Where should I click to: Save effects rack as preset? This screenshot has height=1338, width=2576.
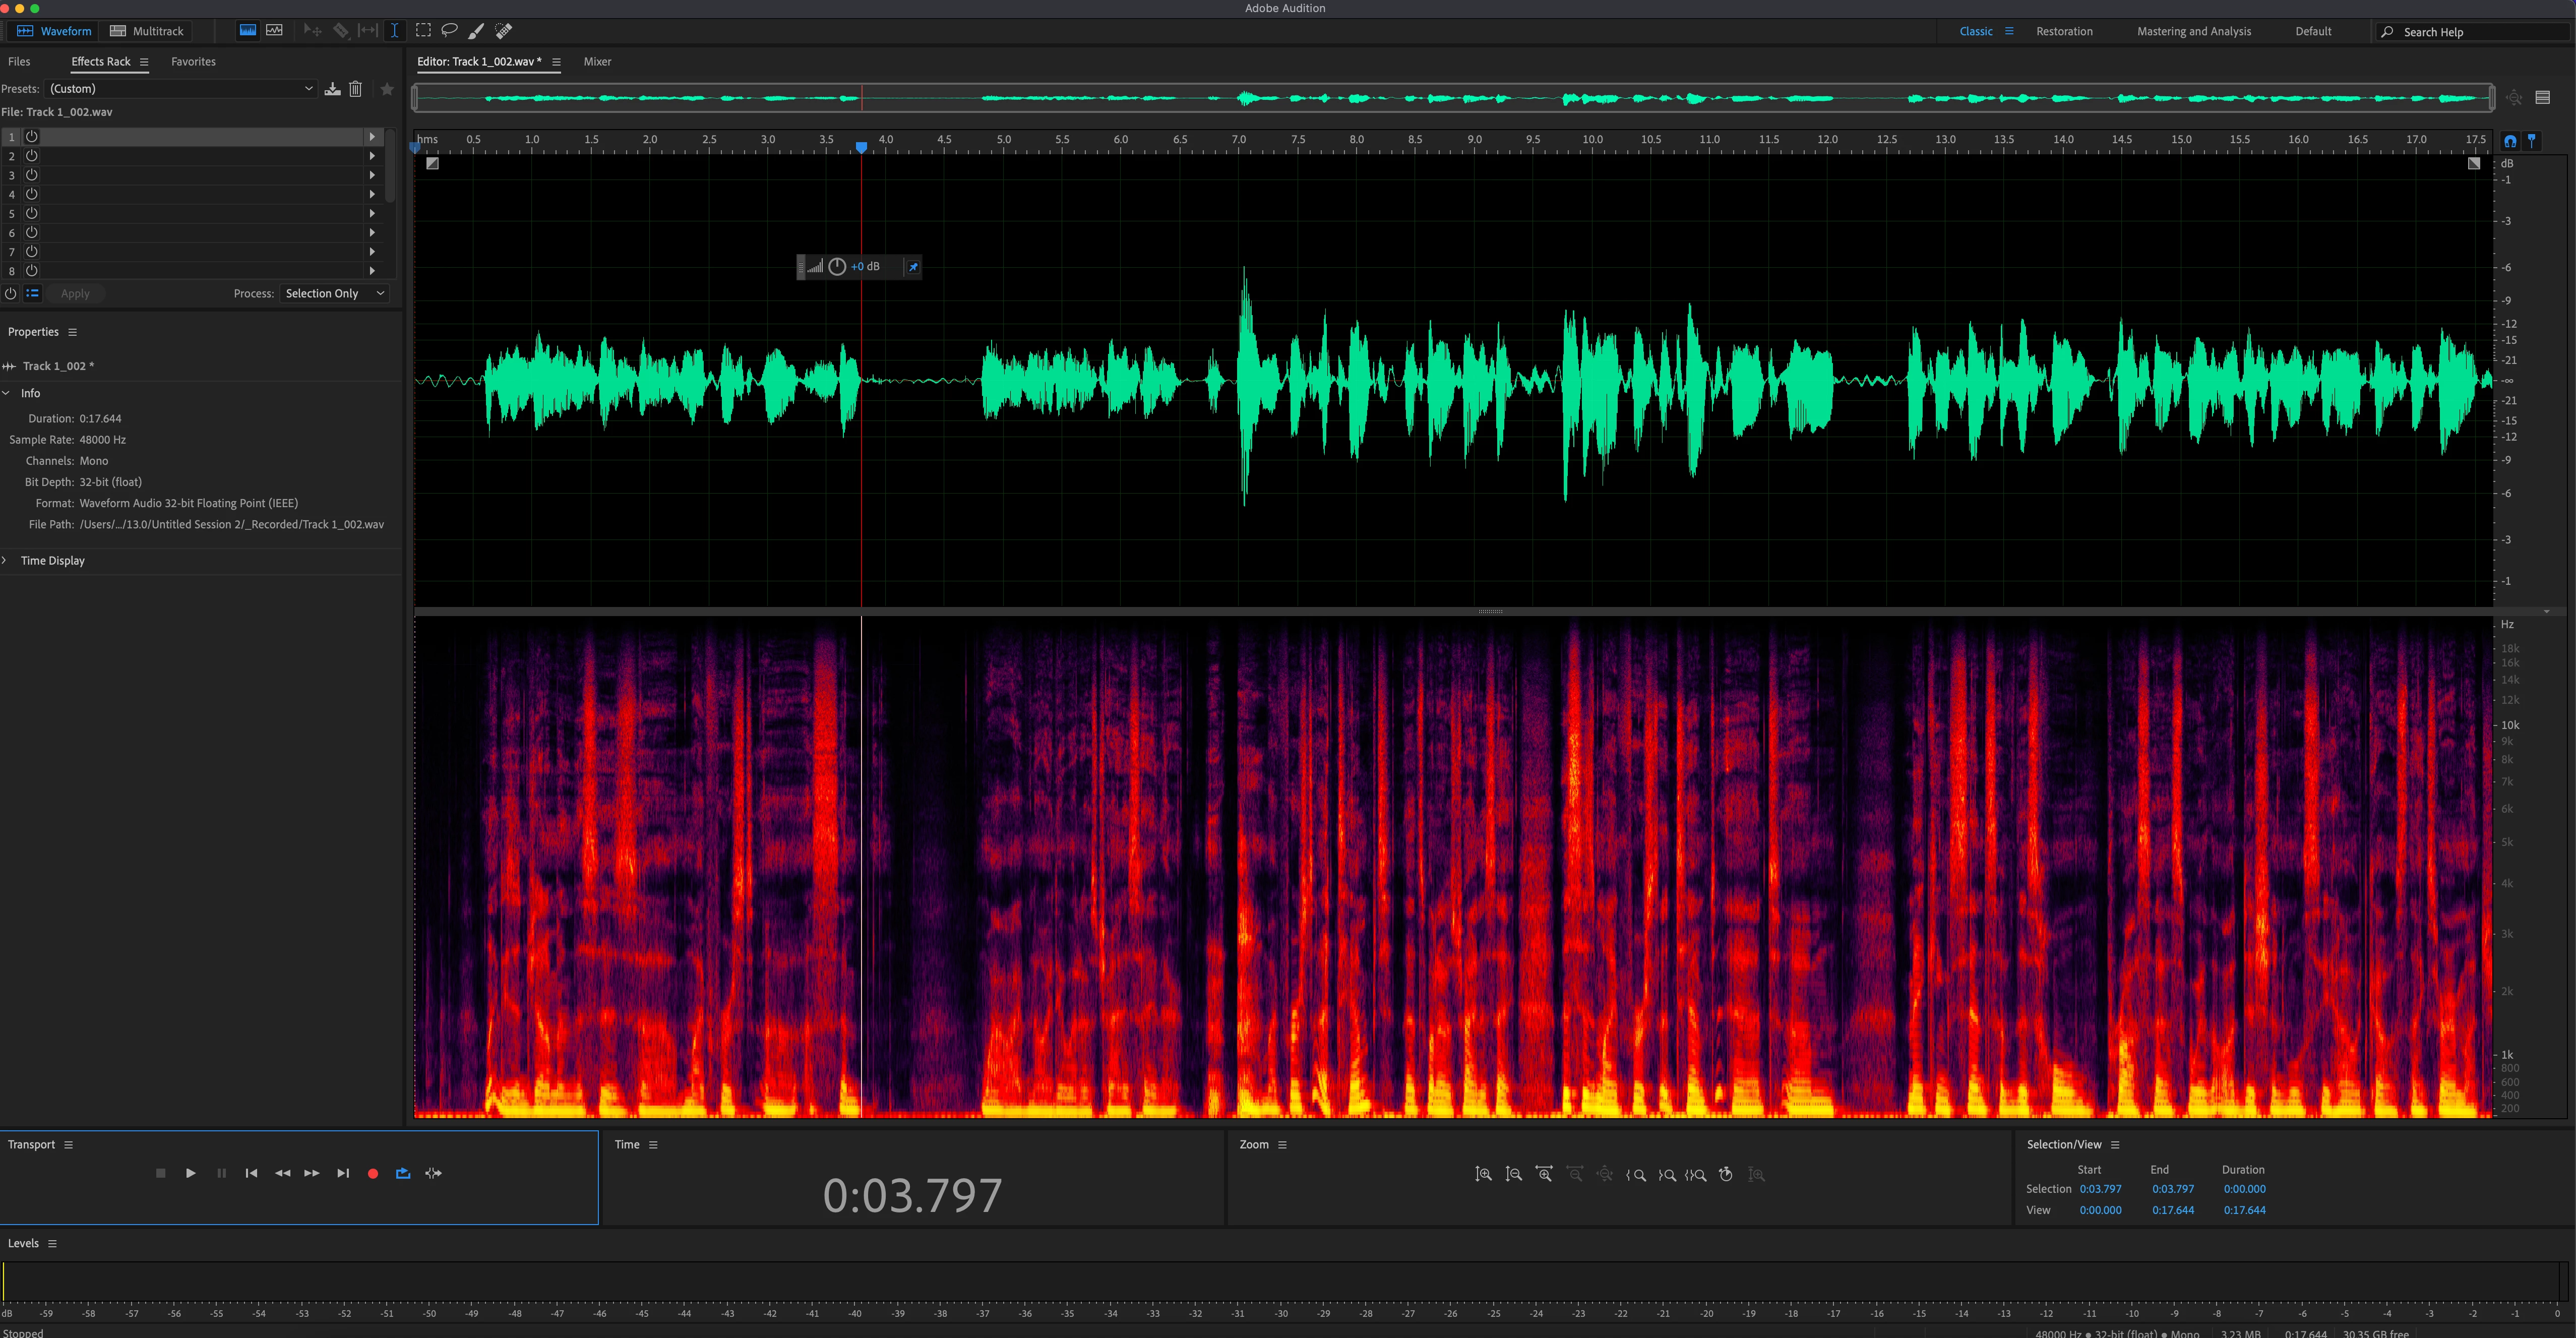tap(332, 89)
